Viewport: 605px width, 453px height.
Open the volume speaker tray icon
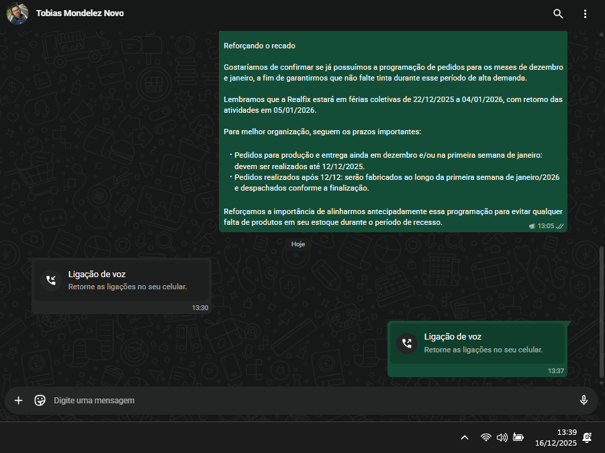coord(502,438)
